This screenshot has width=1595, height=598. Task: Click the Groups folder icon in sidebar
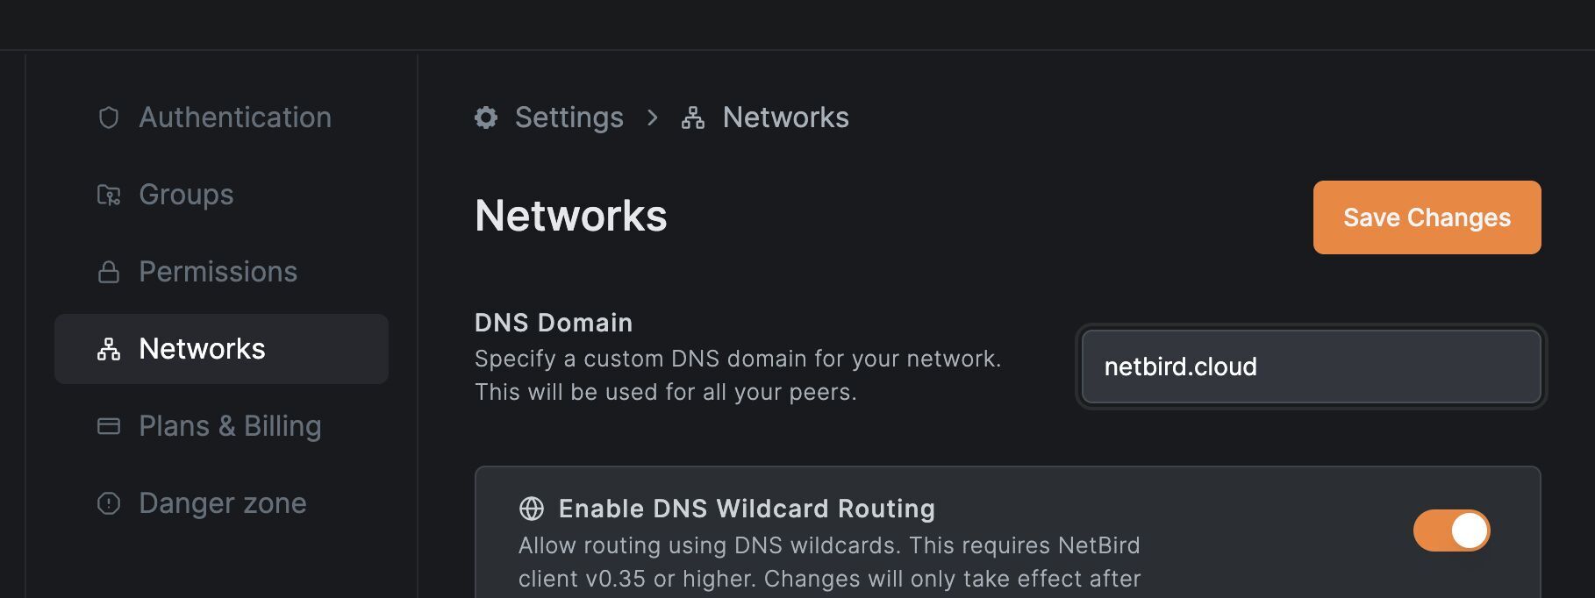click(x=109, y=195)
